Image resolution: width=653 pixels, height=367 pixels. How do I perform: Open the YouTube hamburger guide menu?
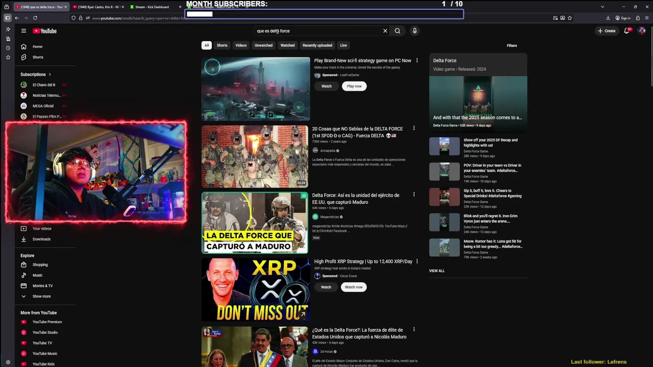click(23, 31)
